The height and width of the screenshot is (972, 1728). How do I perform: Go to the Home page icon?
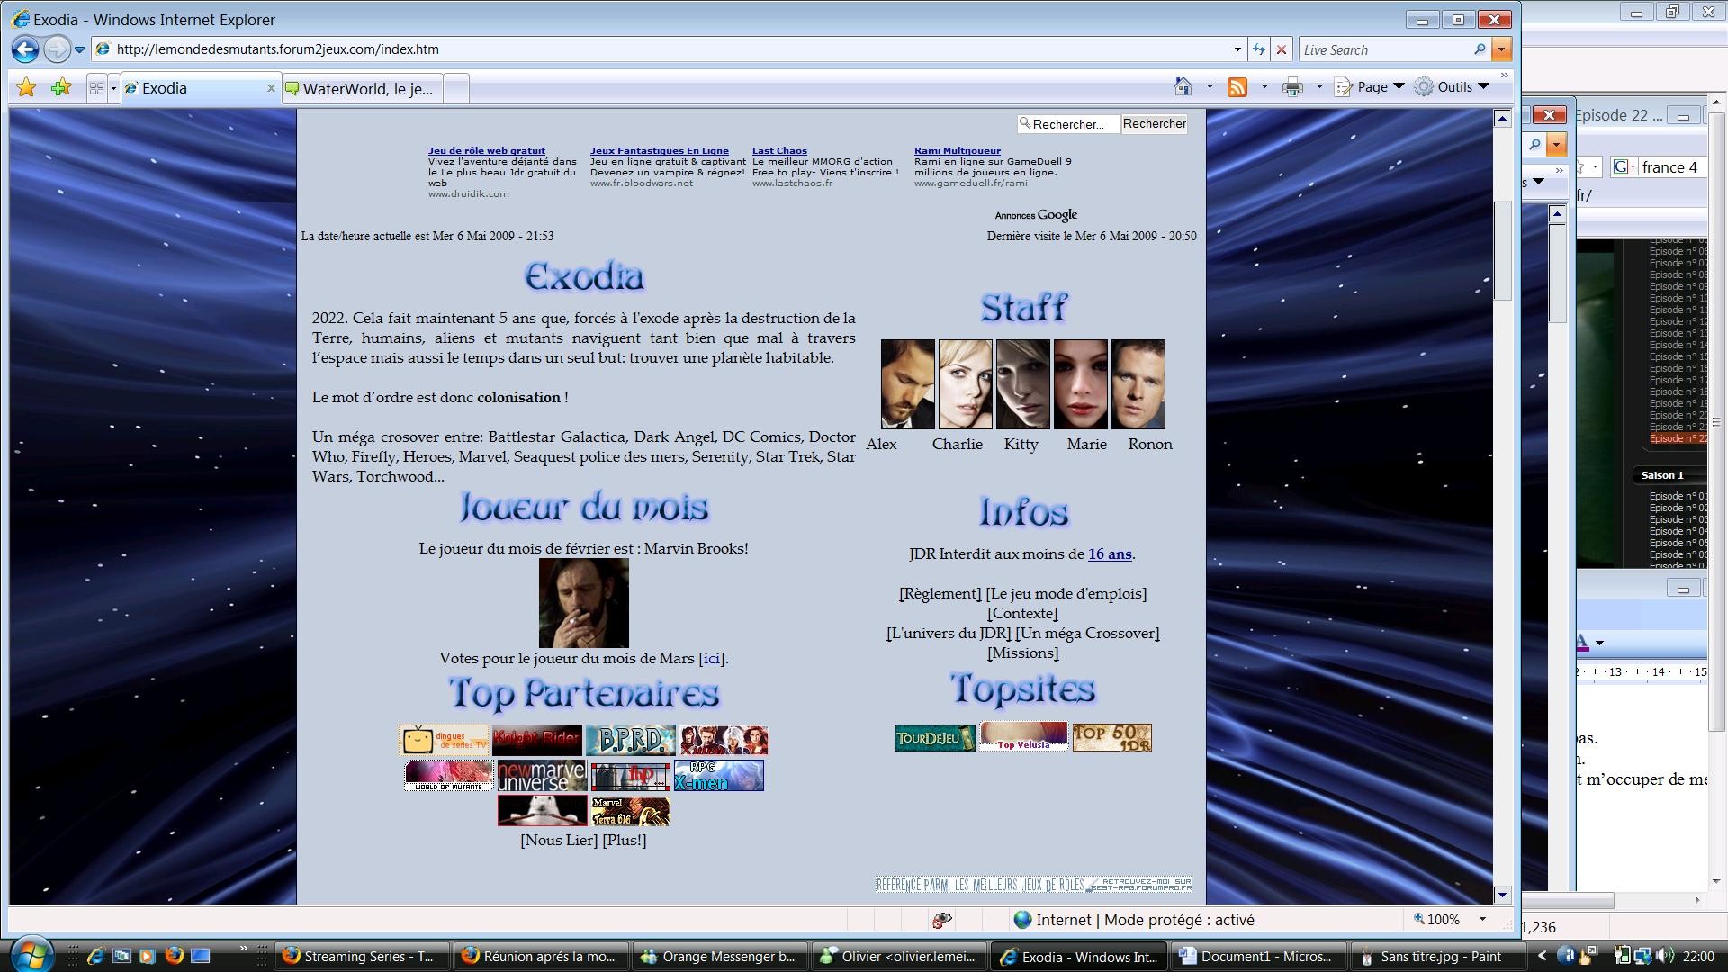tap(1183, 86)
